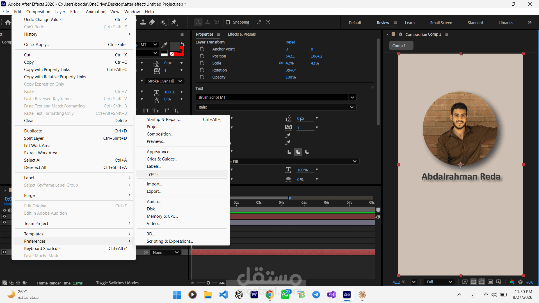The image size is (539, 303).
Task: Toggle the Rotation stopwatch
Action: tap(202, 70)
